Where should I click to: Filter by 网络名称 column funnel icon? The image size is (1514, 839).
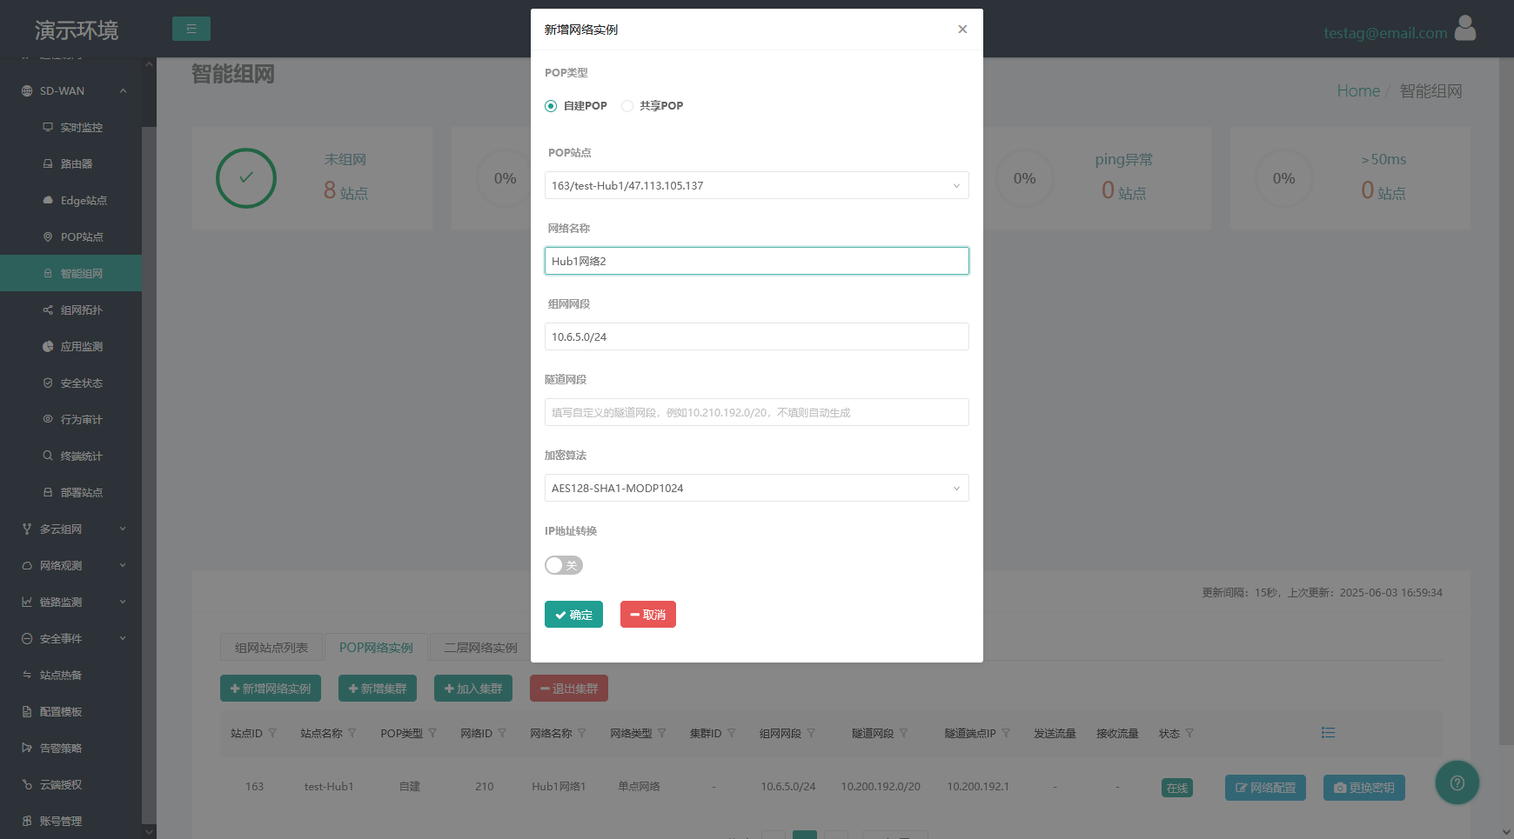tap(582, 733)
